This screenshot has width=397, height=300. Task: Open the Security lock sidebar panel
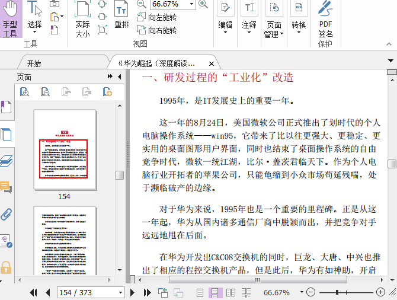tap(6, 267)
